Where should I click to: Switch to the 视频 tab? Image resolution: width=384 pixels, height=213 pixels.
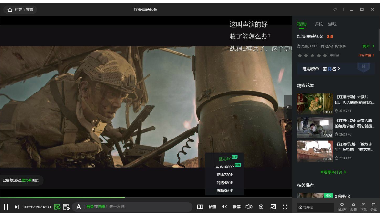click(302, 24)
